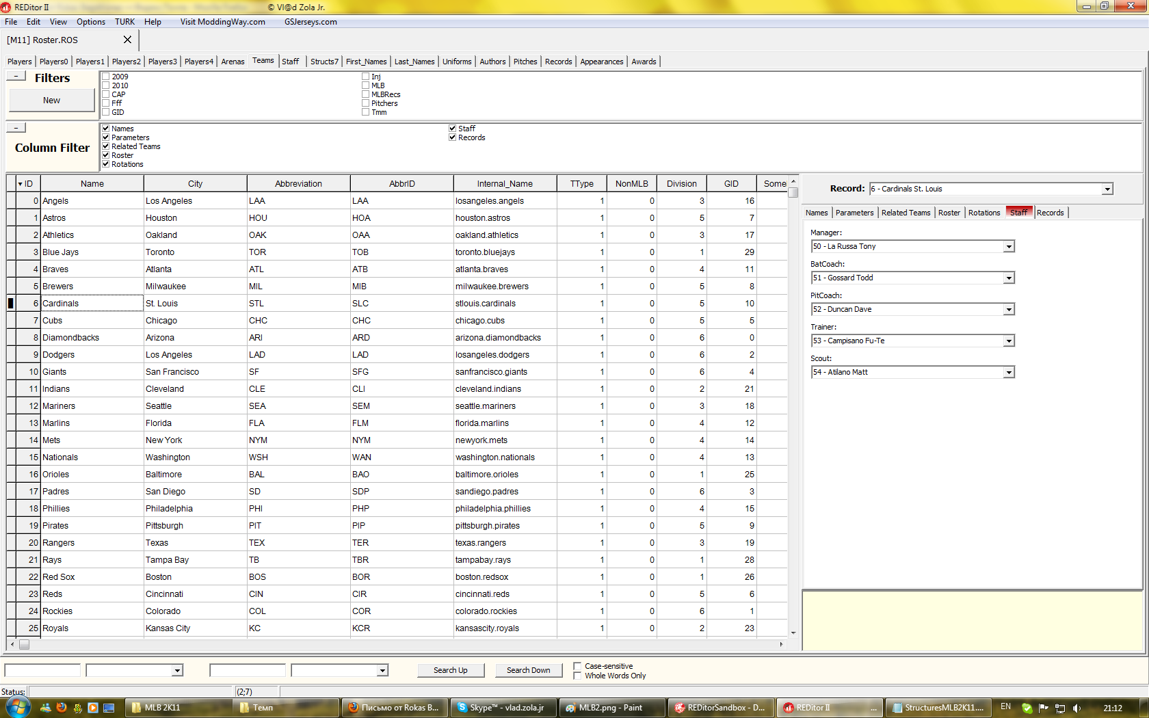Open the Uniforms tab
The height and width of the screenshot is (718, 1149).
457,62
